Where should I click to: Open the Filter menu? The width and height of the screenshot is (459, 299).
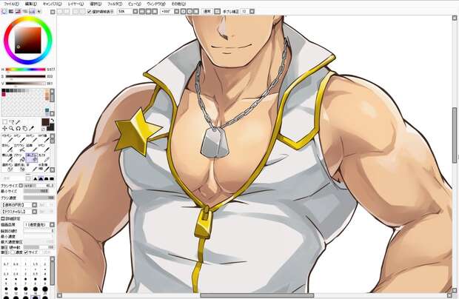click(x=115, y=4)
